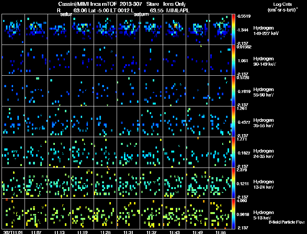Click the Hydrogen 5-13 keV row label
The height and width of the screenshot is (234, 307).
264,215
